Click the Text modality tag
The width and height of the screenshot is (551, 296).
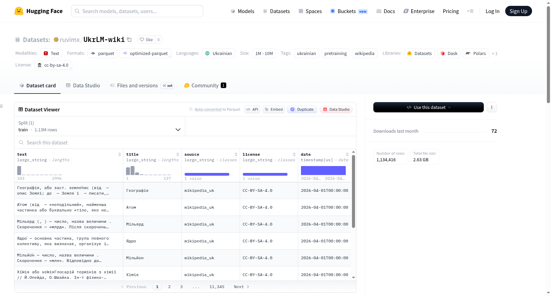click(x=51, y=53)
